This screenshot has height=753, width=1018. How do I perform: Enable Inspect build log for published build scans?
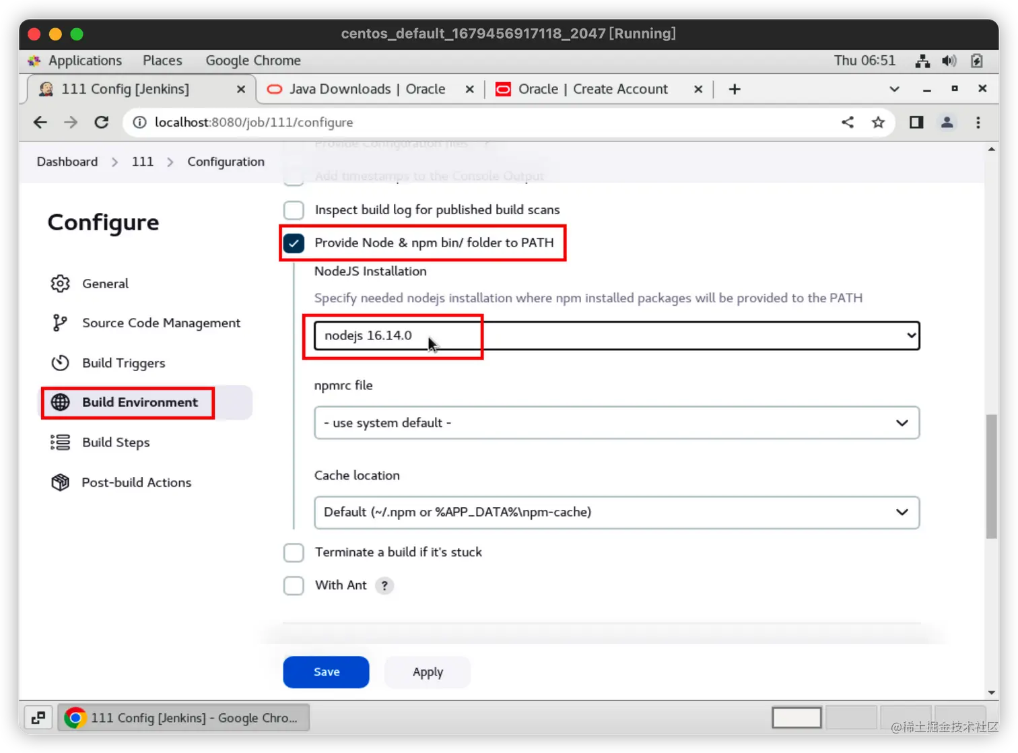(294, 210)
